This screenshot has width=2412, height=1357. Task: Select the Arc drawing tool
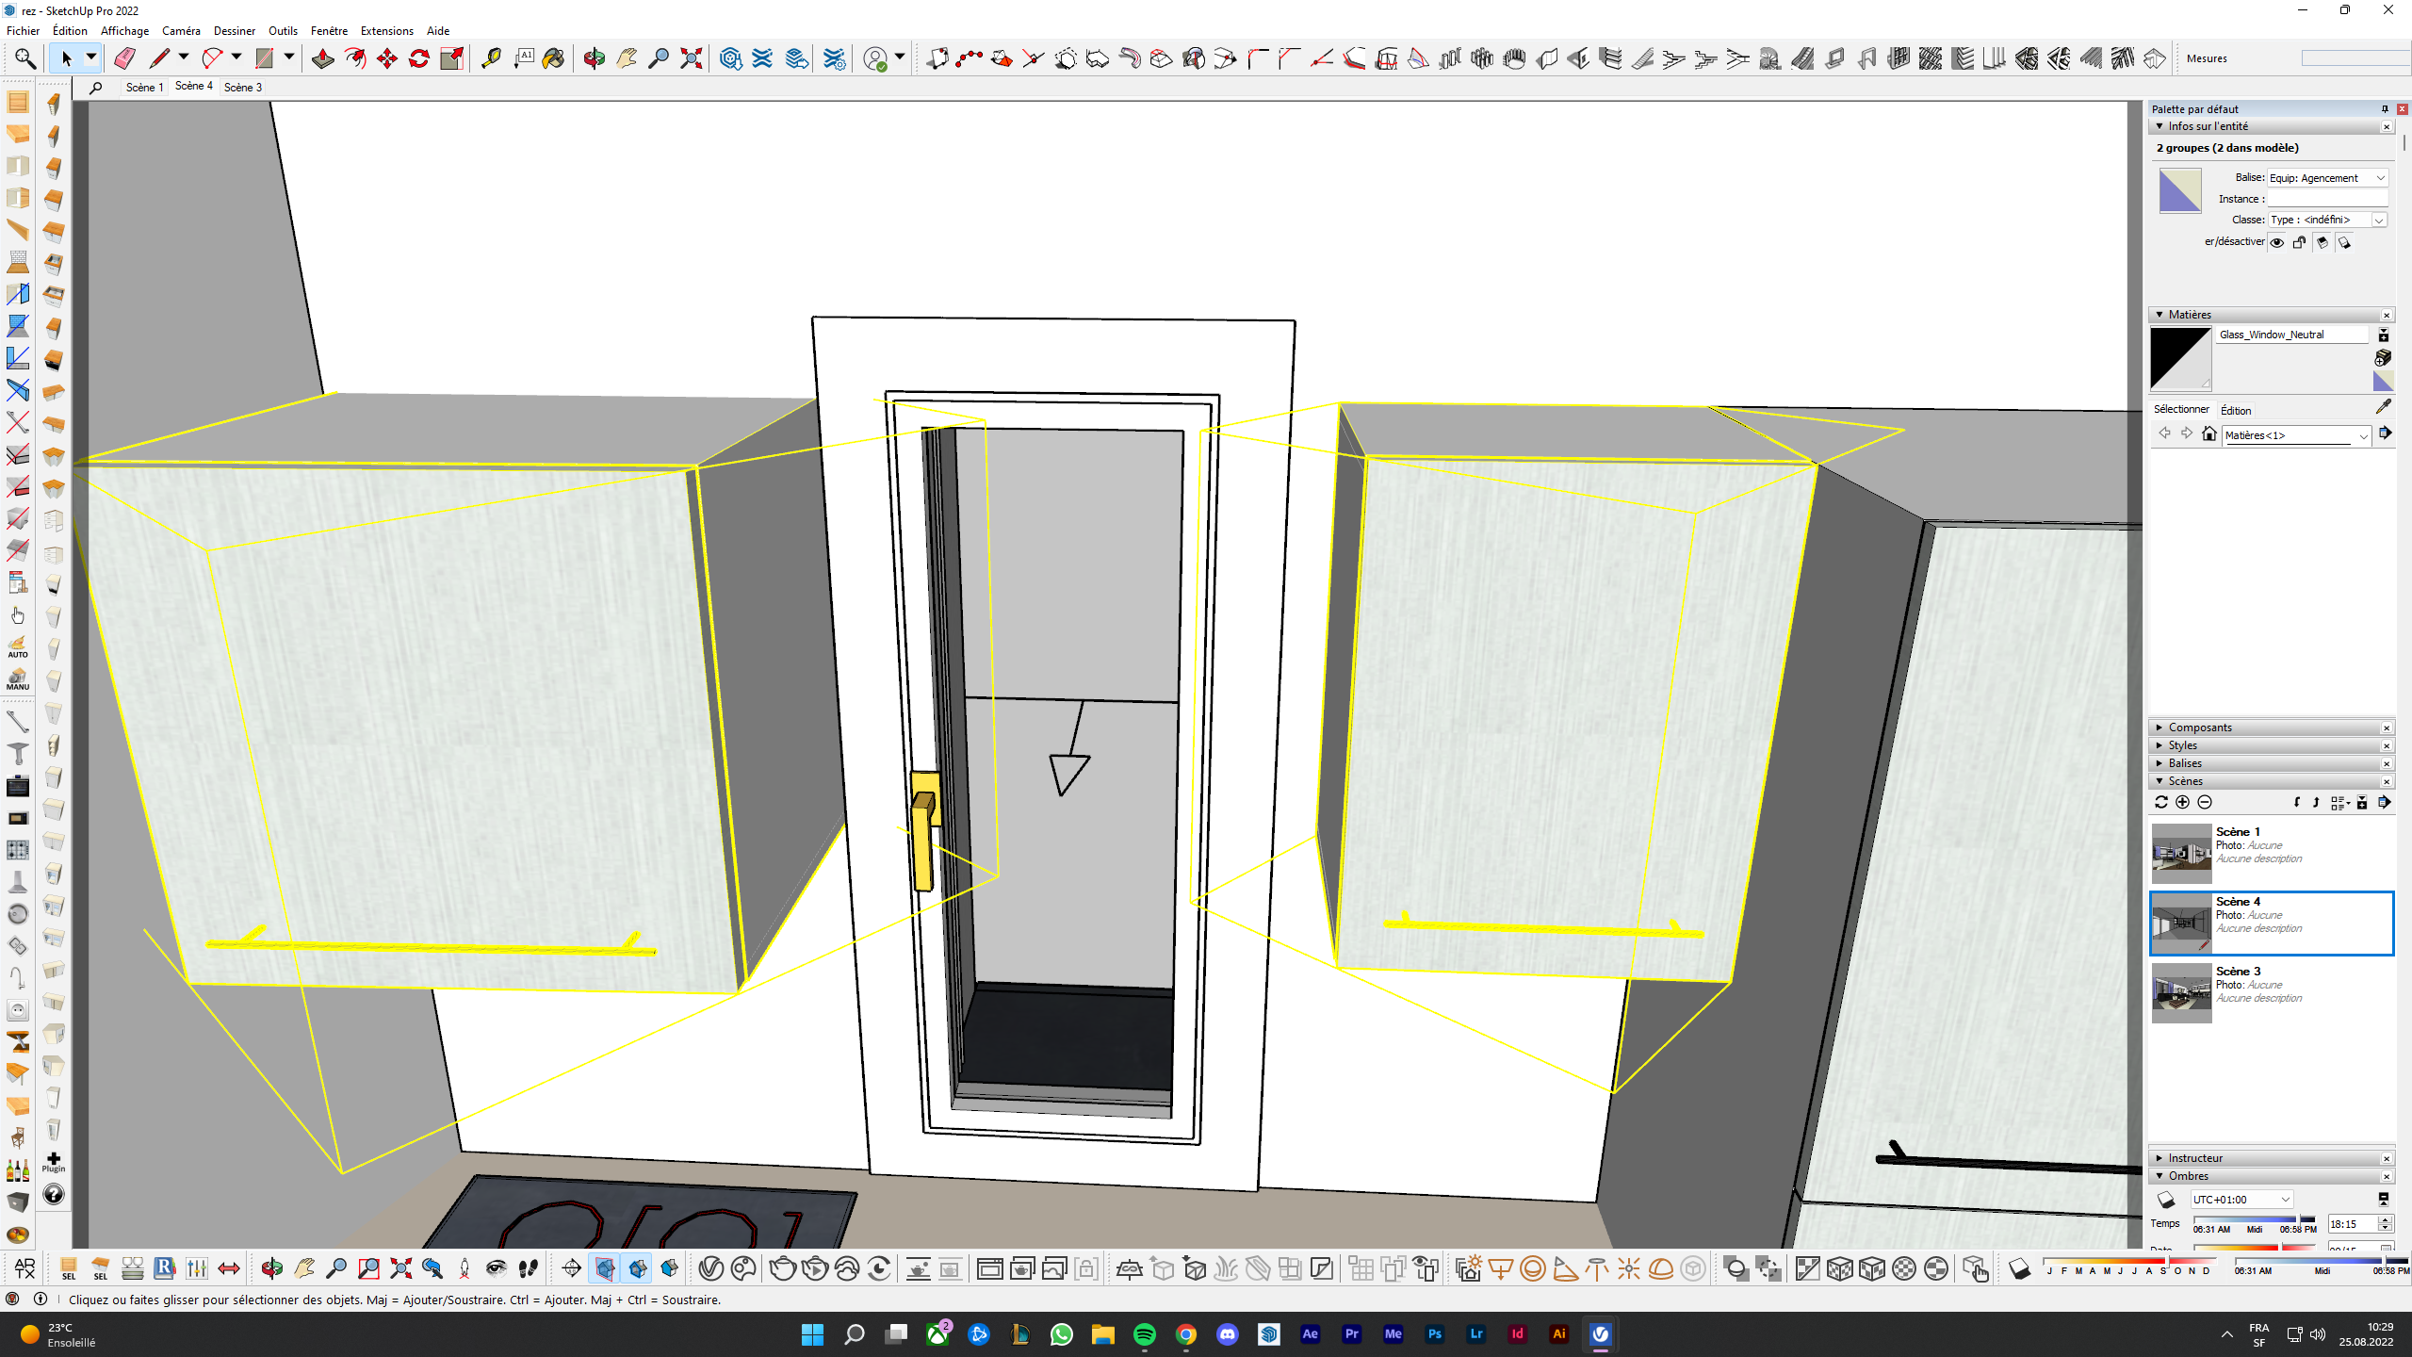click(212, 58)
